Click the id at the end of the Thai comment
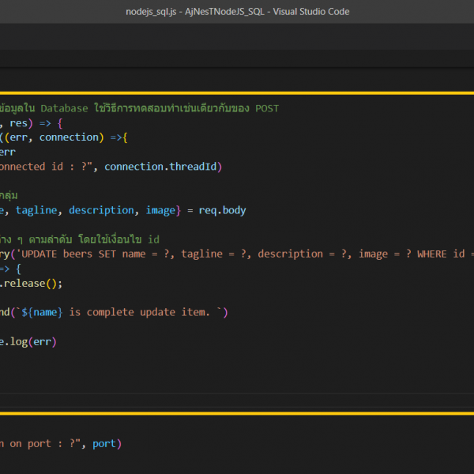The width and height of the screenshot is (474, 474). click(x=154, y=239)
